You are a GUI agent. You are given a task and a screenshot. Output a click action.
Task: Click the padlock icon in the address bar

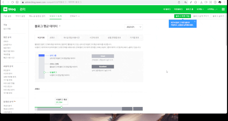tap(23, 2)
